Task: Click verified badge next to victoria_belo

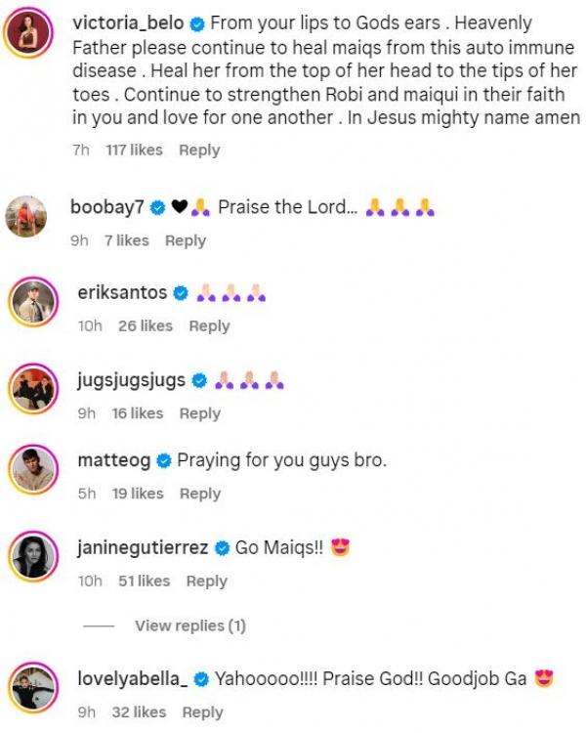Action: [195, 22]
